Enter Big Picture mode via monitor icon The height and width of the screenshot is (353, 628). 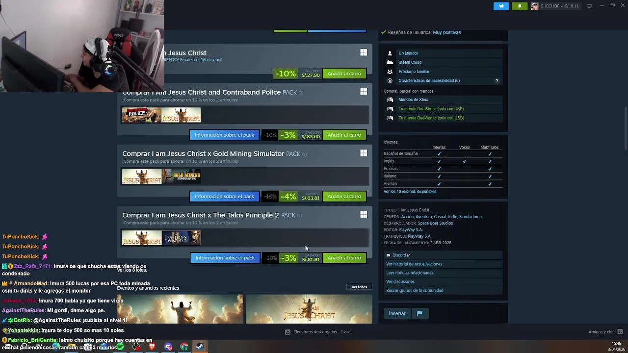(x=589, y=6)
